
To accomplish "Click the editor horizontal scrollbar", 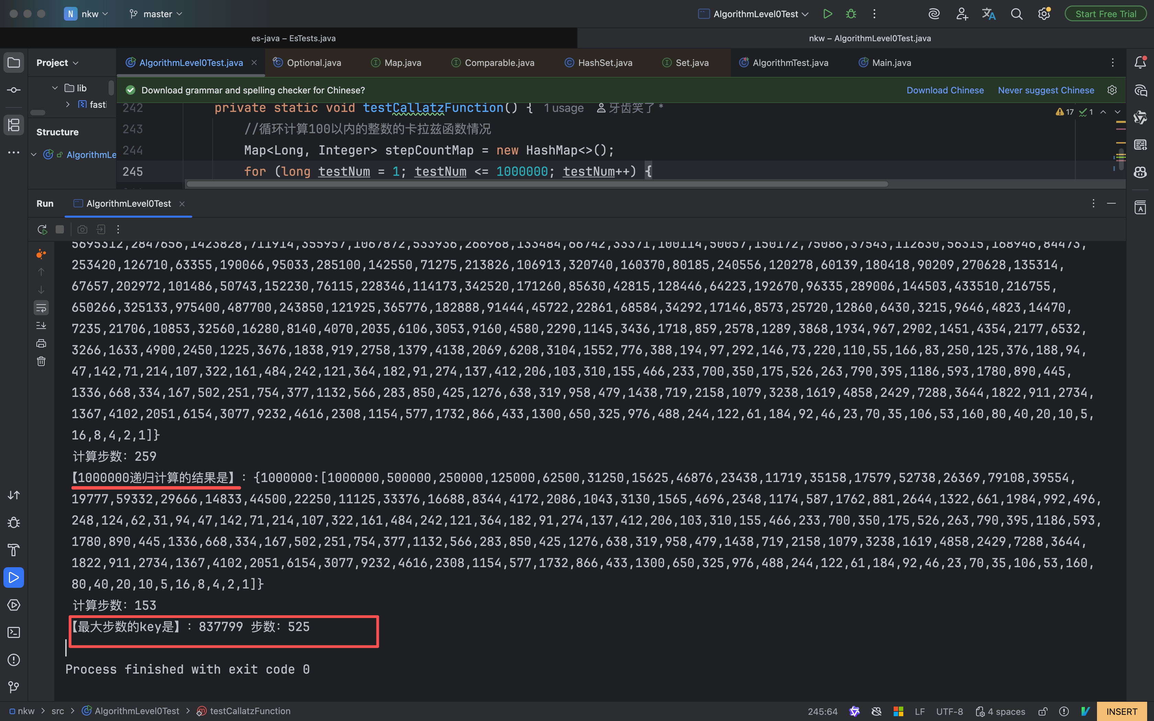I will click(x=536, y=184).
